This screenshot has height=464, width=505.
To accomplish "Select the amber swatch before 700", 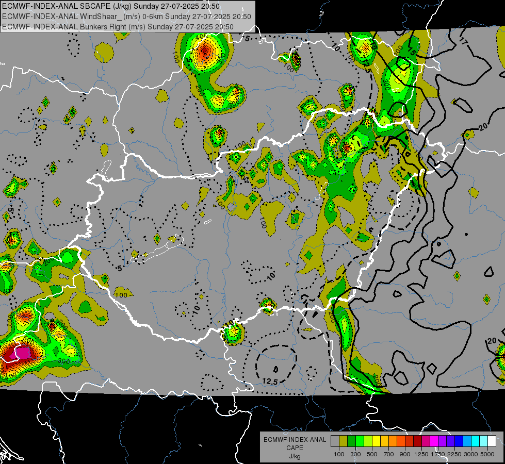I will 384,441.
